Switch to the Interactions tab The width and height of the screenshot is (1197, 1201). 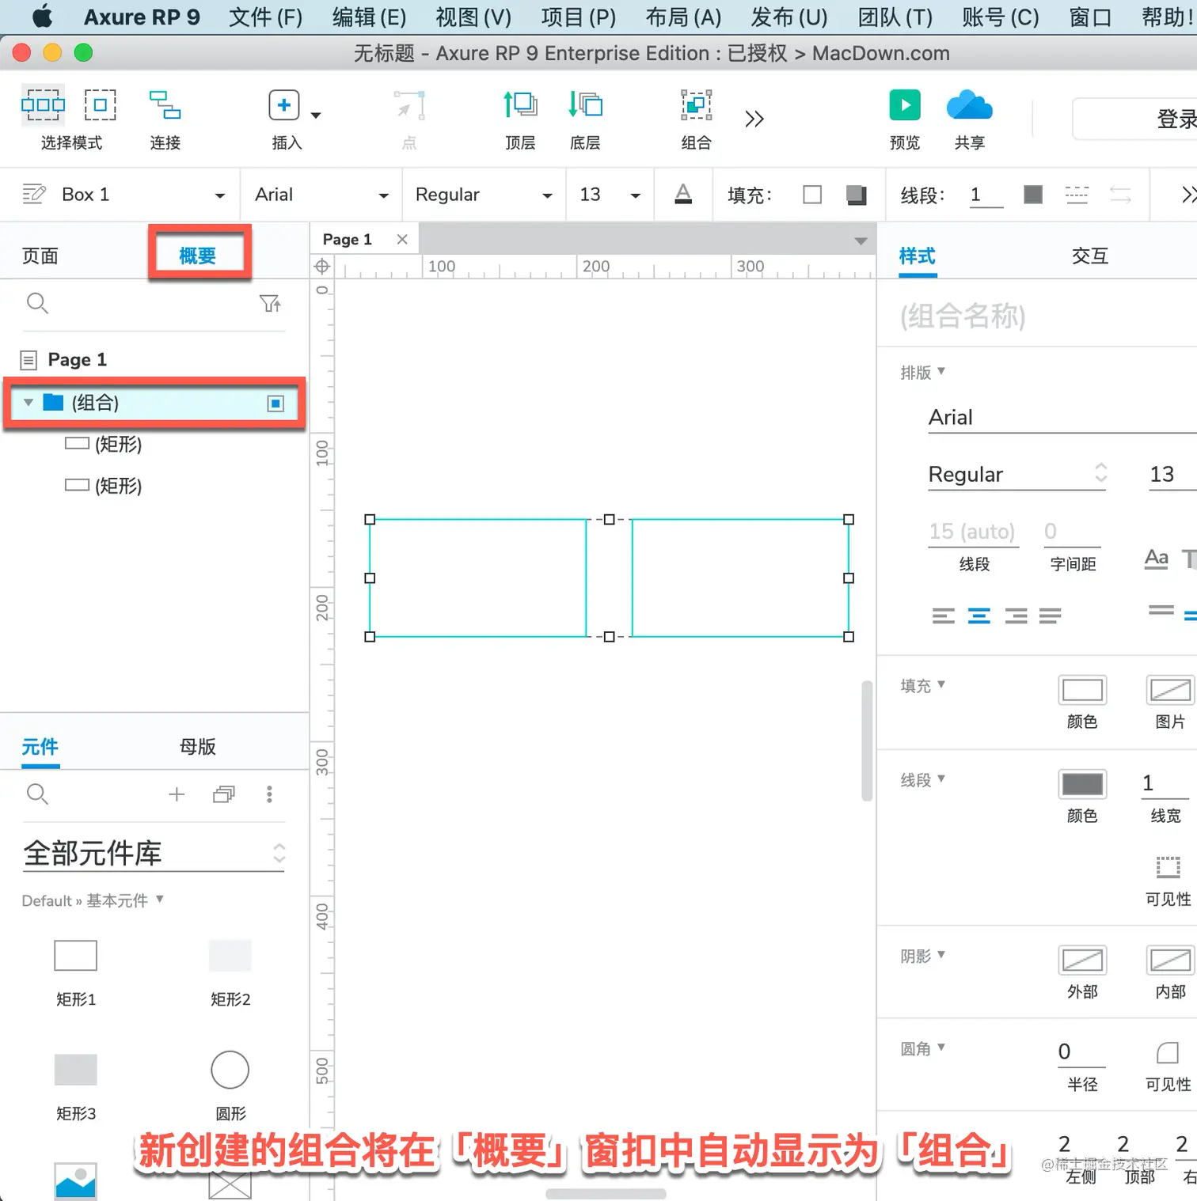click(1090, 256)
